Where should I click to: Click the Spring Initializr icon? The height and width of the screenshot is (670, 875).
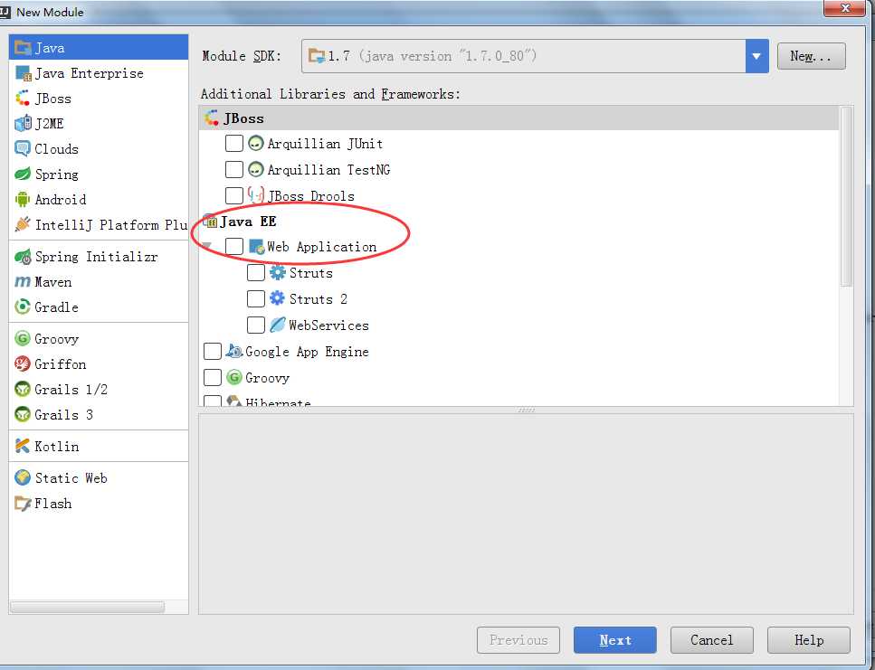pyautogui.click(x=23, y=257)
